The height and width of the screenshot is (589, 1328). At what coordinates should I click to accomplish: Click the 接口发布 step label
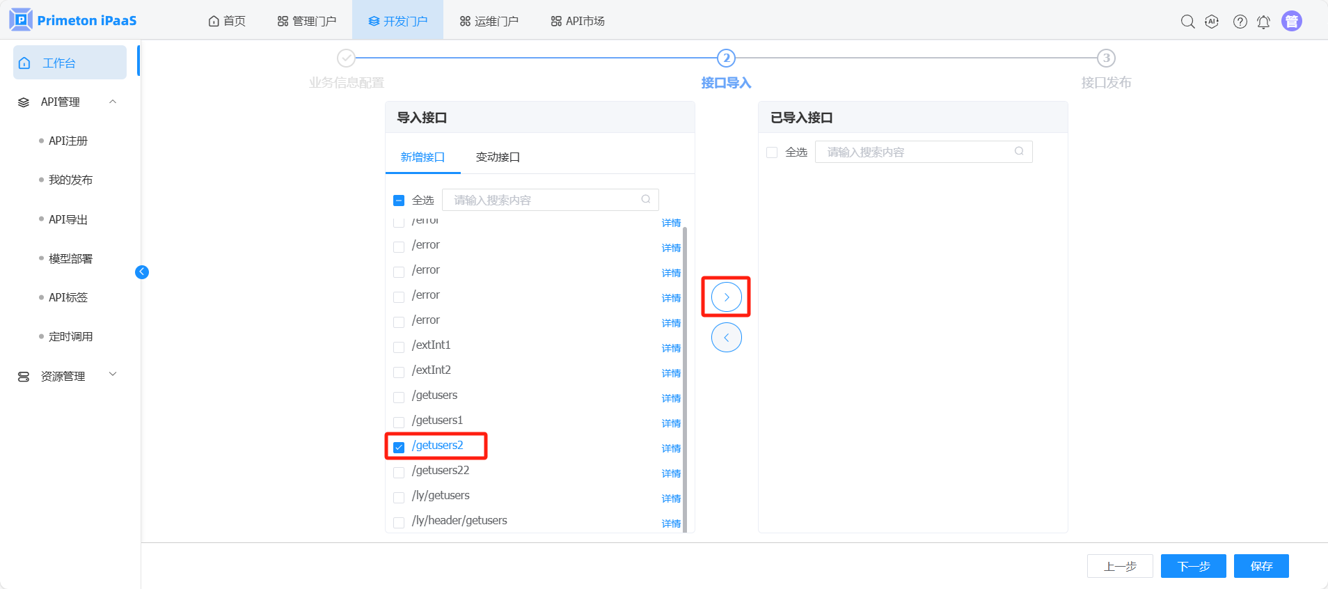[1106, 82]
